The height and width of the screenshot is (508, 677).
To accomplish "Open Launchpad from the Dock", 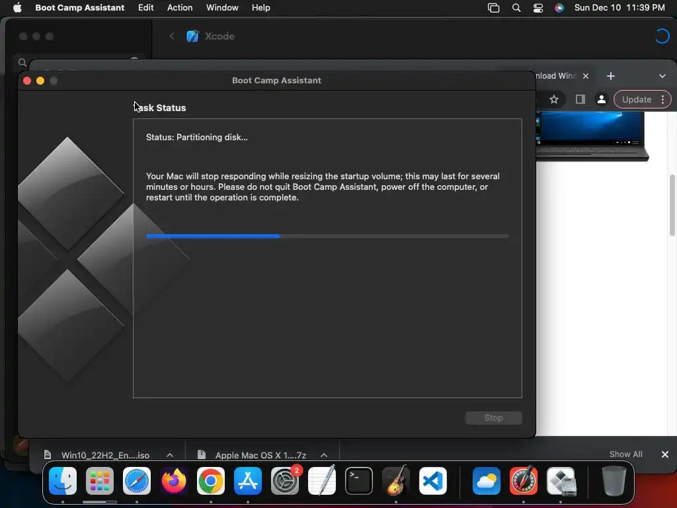I will [100, 481].
